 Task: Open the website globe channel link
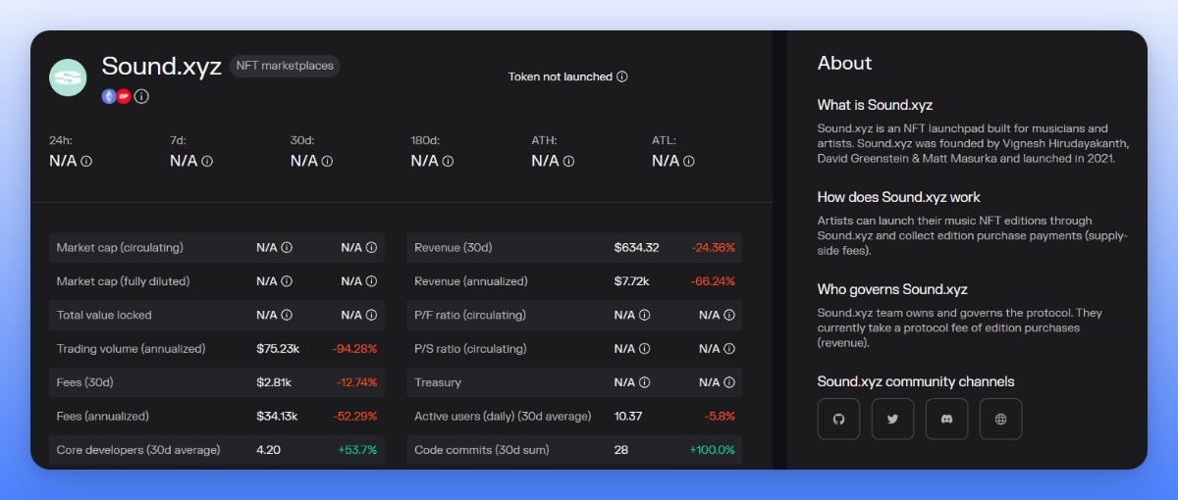[1000, 419]
